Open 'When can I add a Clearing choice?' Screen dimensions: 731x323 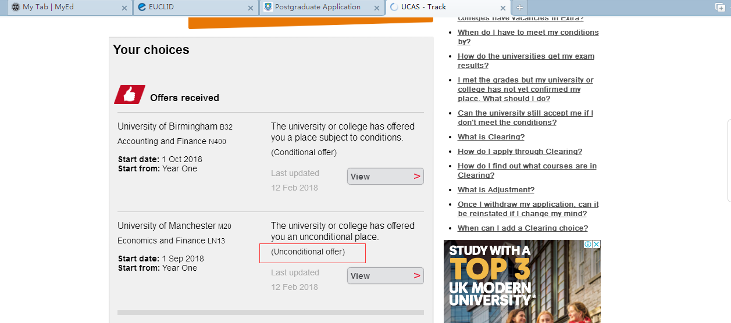point(522,228)
